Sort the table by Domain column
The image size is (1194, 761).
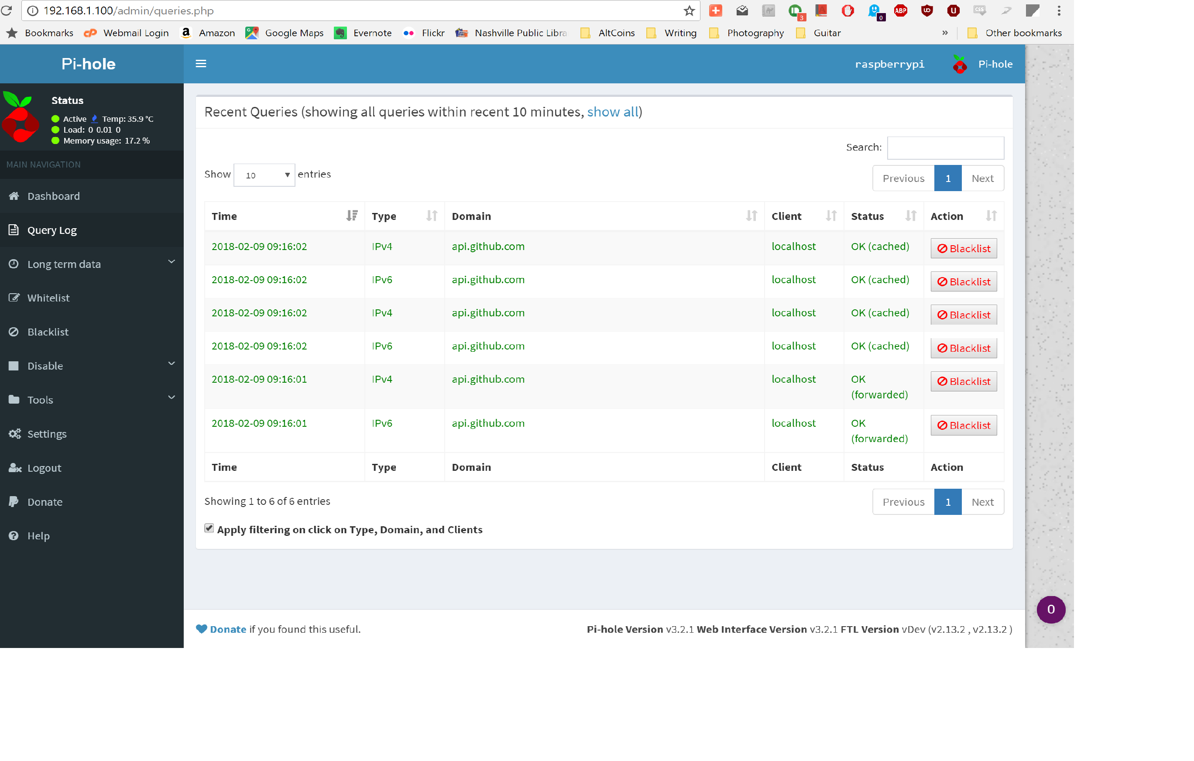pyautogui.click(x=604, y=216)
